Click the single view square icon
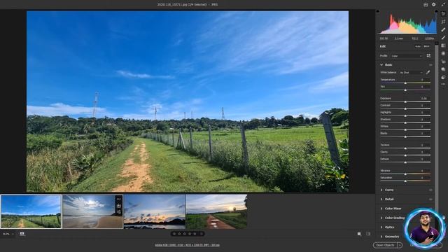This screenshot has height=252, width=448. click(359, 234)
